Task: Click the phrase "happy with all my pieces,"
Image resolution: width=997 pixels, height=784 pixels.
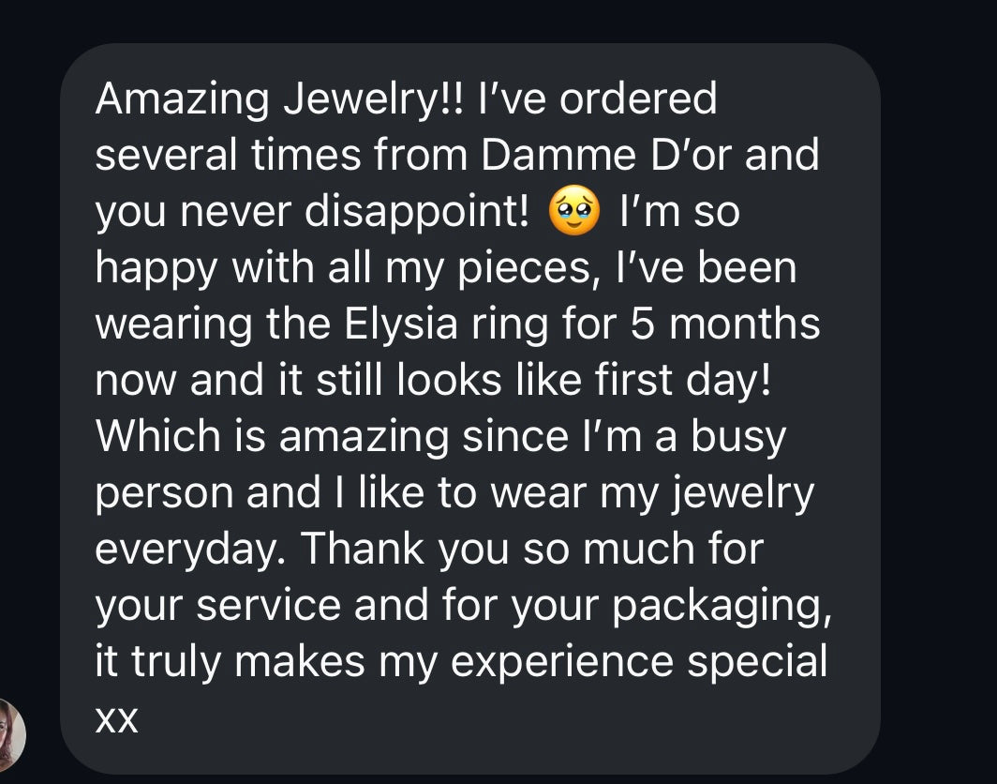Action: [x=348, y=268]
